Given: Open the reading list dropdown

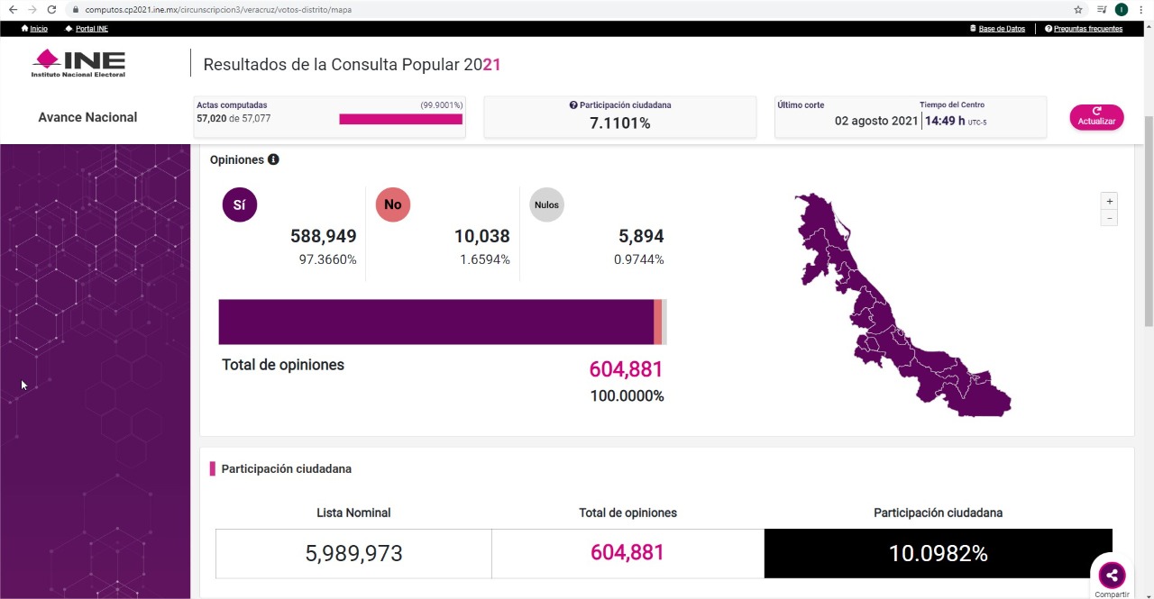Looking at the screenshot, I should point(1100,9).
